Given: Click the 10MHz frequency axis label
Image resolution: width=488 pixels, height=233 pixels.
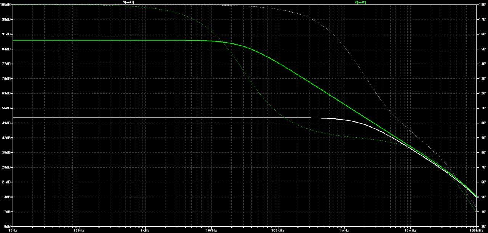Looking at the screenshot, I should tap(410, 230).
